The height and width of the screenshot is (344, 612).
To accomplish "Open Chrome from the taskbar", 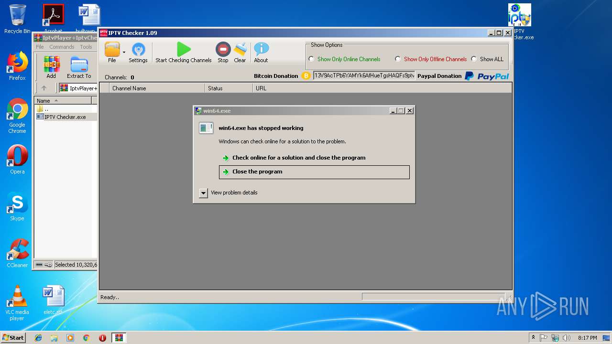I will click(x=86, y=338).
